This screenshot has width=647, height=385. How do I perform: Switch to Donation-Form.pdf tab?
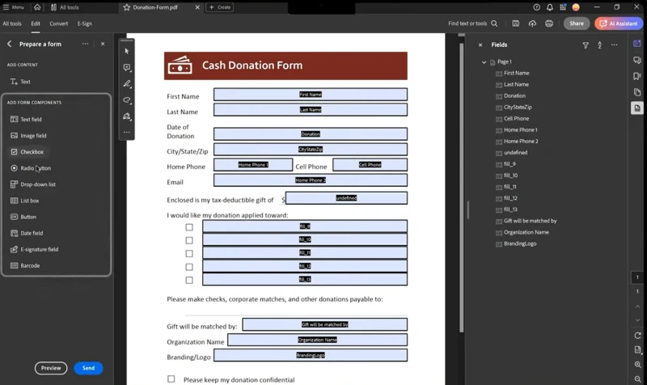pos(155,7)
